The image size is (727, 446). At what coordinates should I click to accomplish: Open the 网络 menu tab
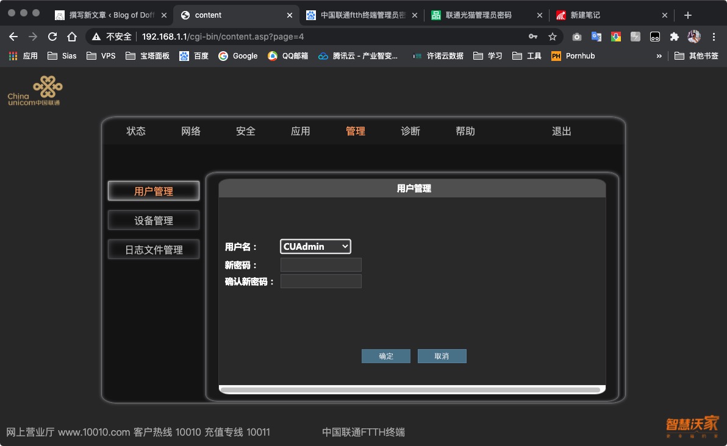pos(191,131)
